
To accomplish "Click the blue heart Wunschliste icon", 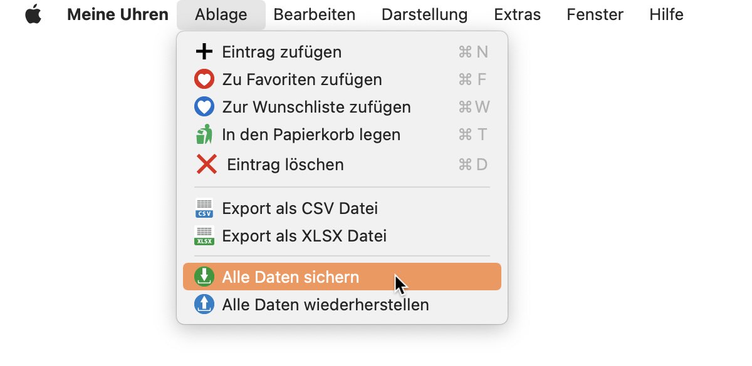I will pos(204,107).
